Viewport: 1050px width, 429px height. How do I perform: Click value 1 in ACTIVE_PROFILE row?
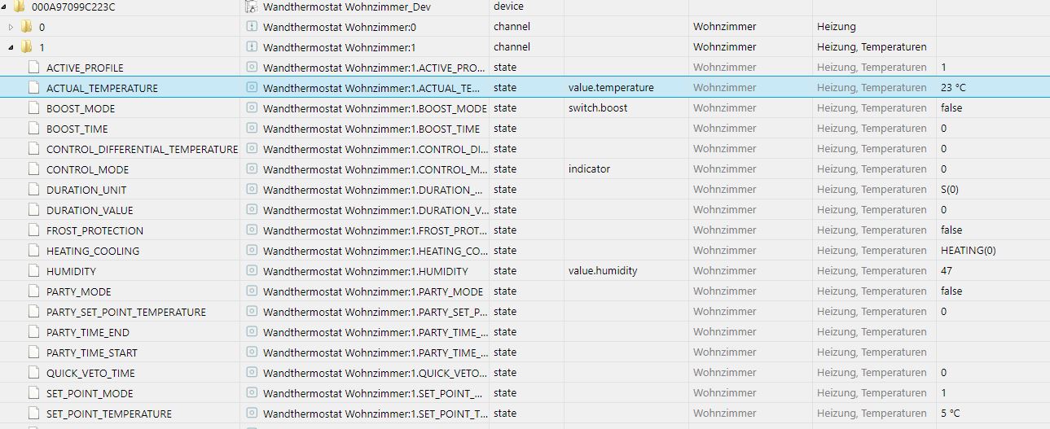click(x=943, y=67)
